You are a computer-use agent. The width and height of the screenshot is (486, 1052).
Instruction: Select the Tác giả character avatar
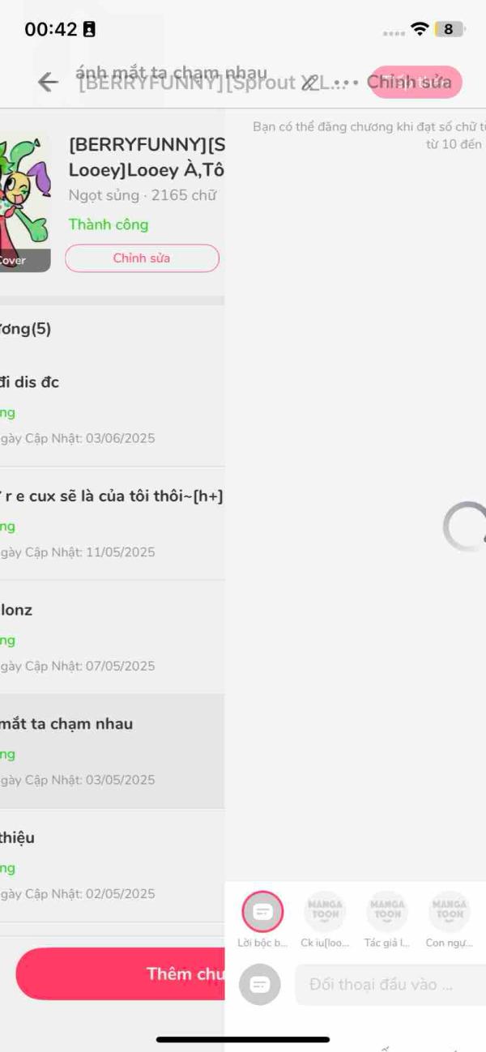point(387,912)
